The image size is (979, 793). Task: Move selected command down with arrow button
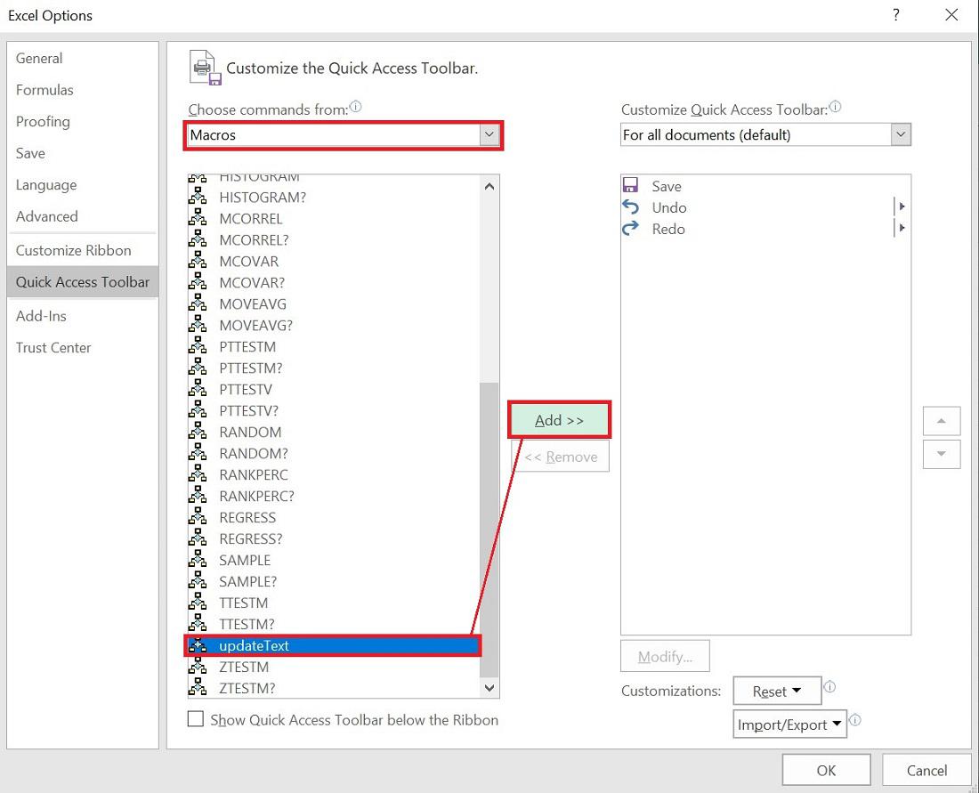pos(942,454)
